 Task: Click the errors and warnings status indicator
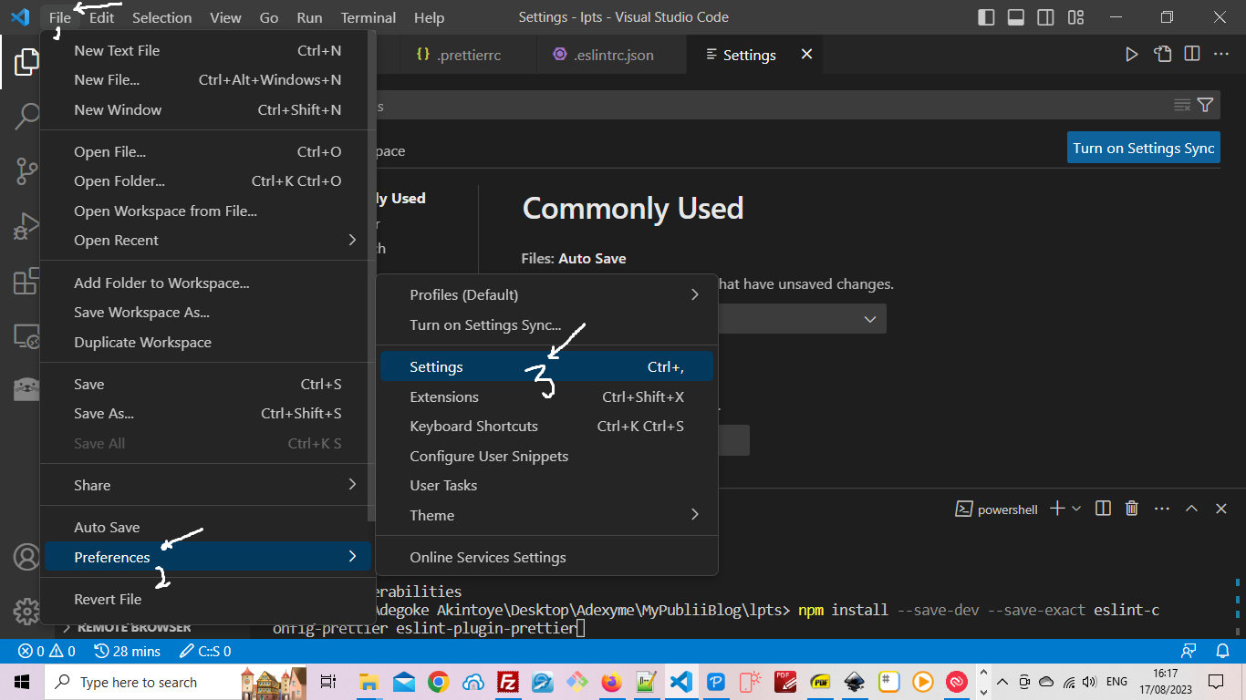47,651
